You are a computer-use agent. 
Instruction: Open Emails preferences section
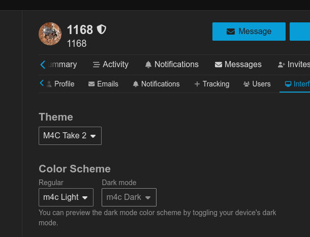103,84
